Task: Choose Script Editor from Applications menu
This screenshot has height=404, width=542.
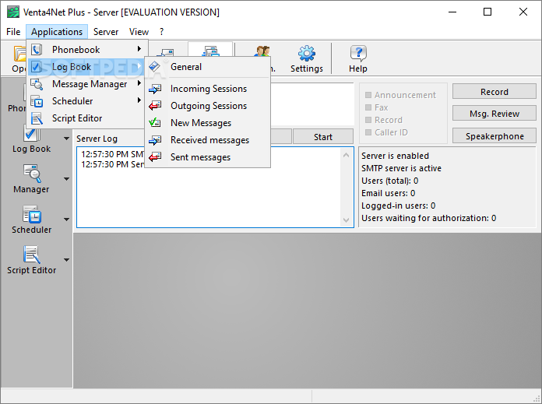Action: coord(87,118)
